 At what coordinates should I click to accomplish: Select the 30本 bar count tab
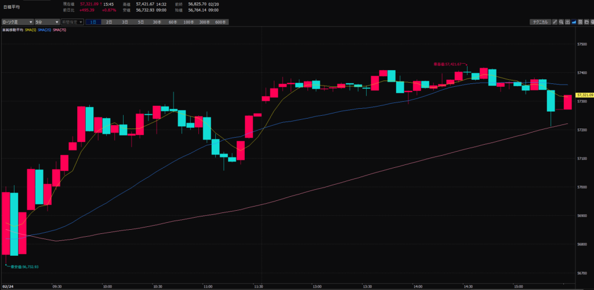157,22
